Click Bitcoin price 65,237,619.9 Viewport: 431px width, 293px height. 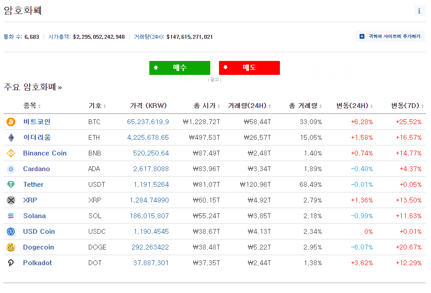[148, 122]
